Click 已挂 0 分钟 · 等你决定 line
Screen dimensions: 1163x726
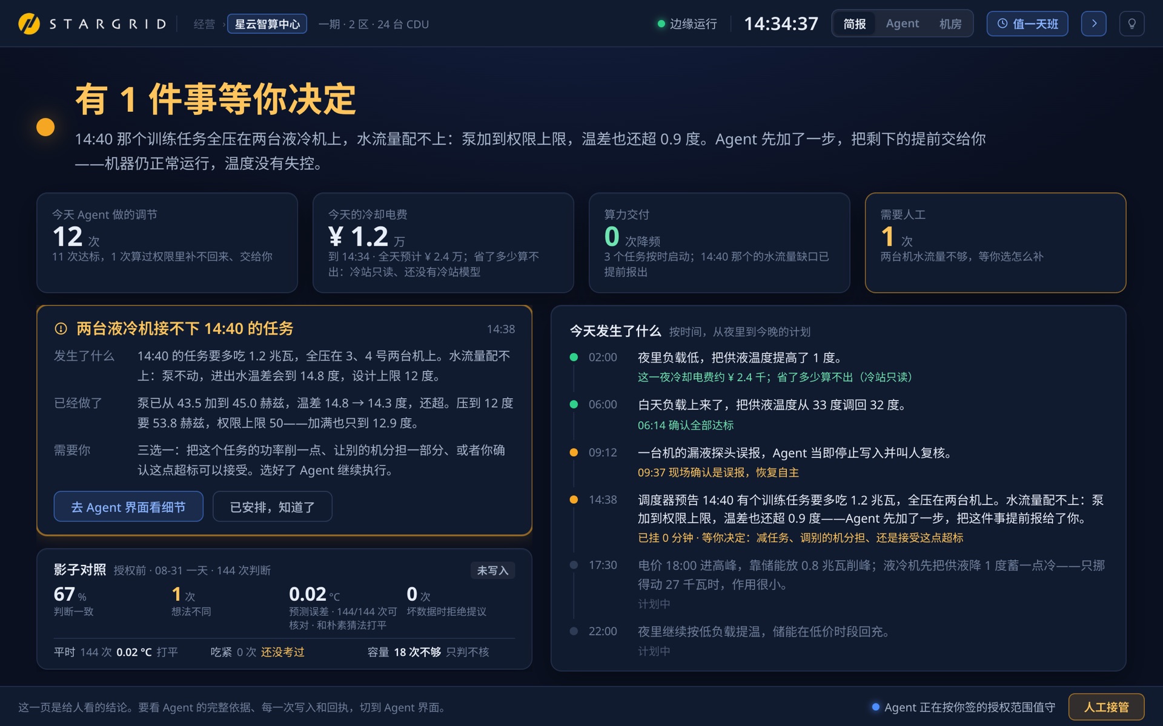[800, 538]
